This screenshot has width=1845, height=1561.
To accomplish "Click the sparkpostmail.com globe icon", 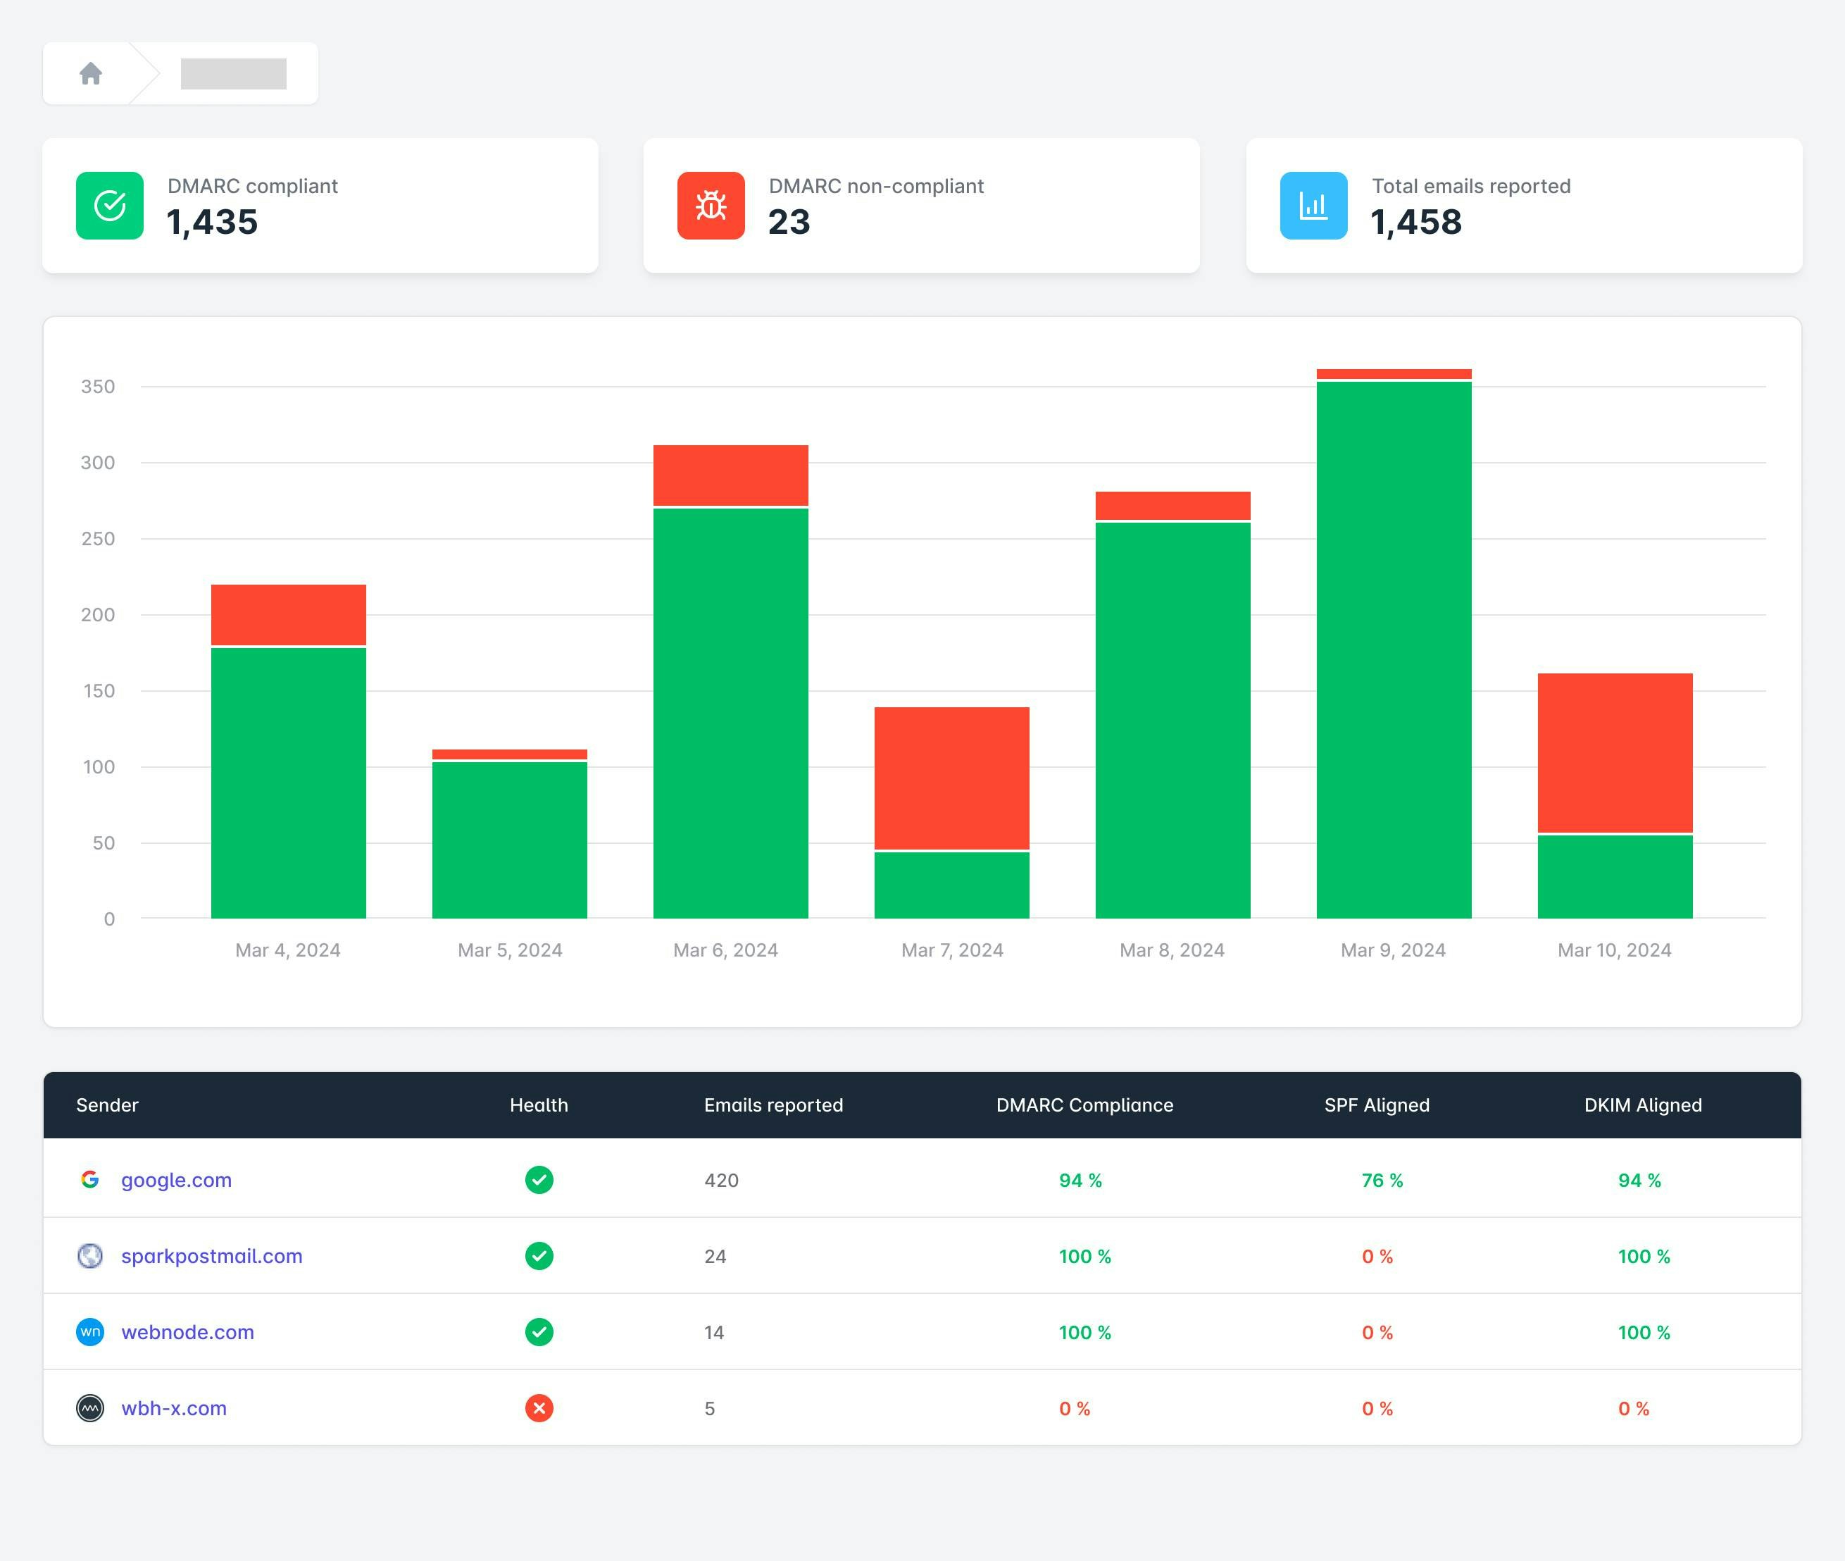I will pos(90,1256).
